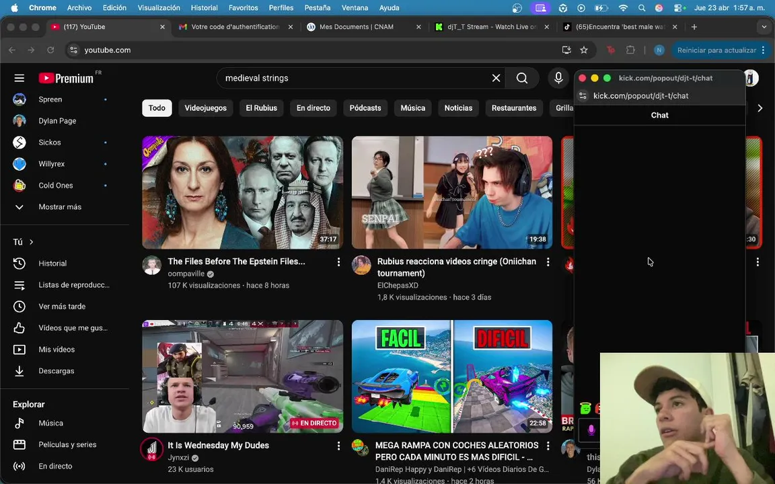Go back in Chrome
The height and width of the screenshot is (484, 775).
12,50
